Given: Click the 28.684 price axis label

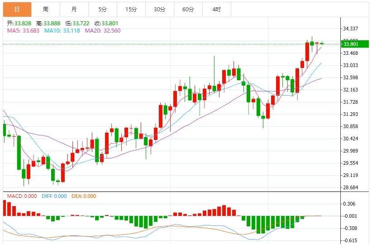Looking at the screenshot, I should [x=351, y=187].
